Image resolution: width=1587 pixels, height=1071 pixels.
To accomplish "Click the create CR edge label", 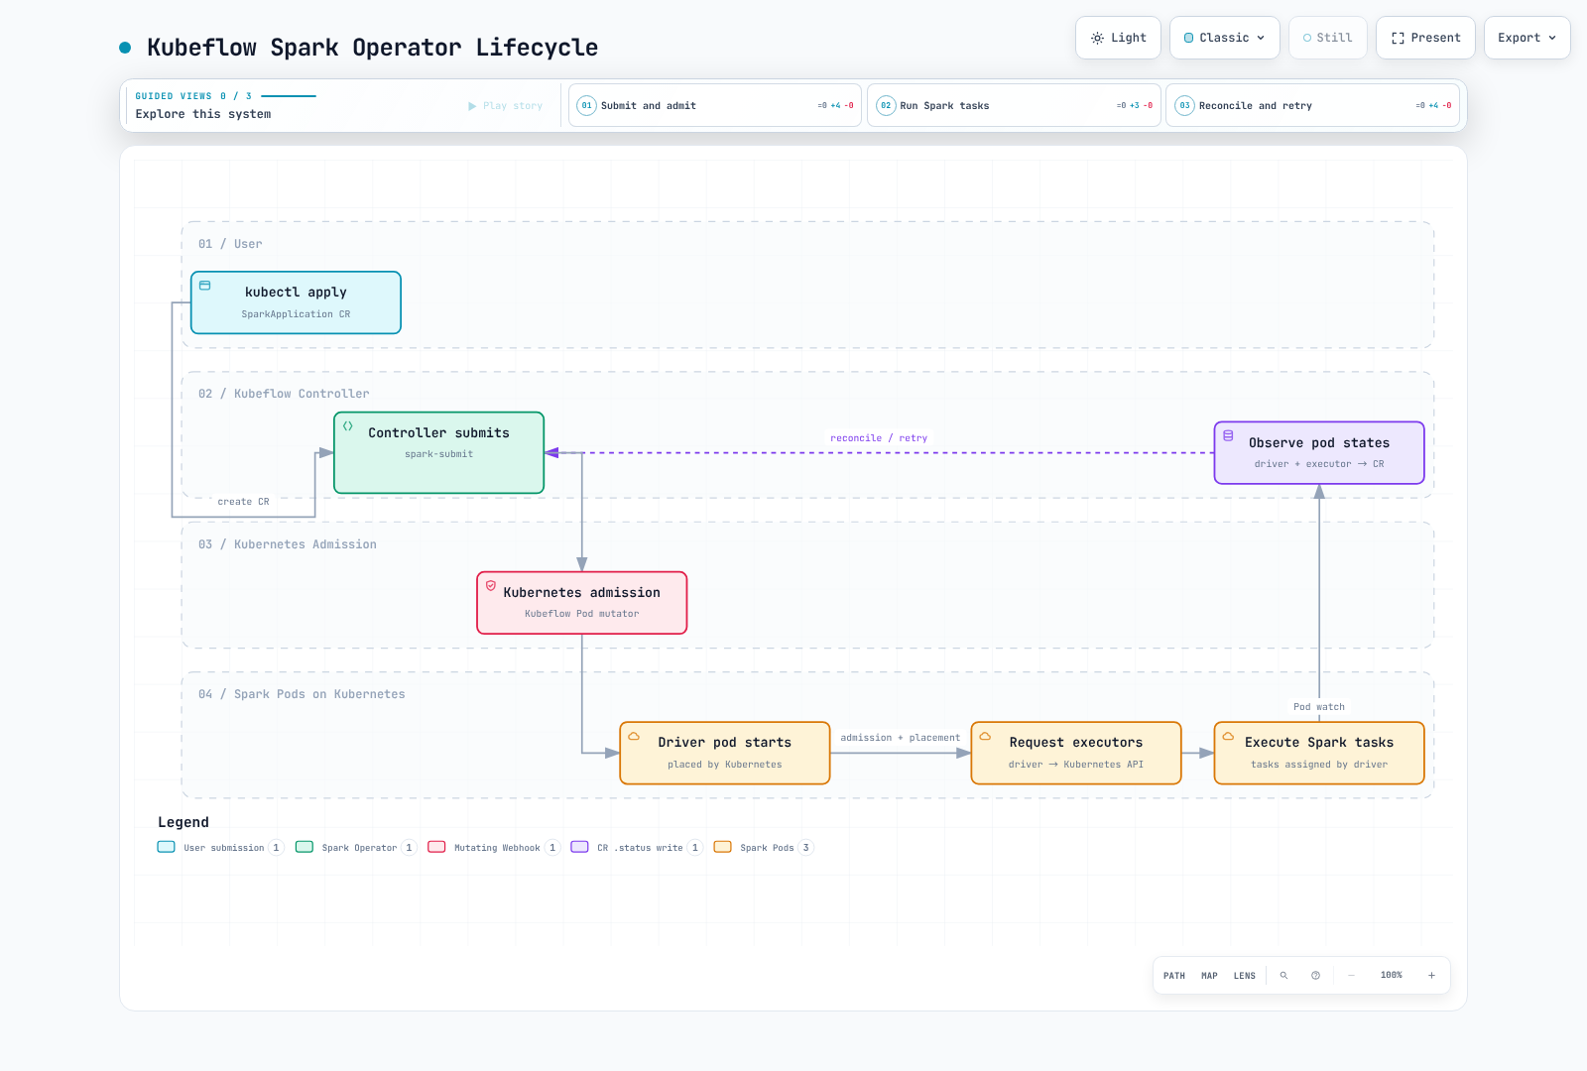I will pos(243,502).
